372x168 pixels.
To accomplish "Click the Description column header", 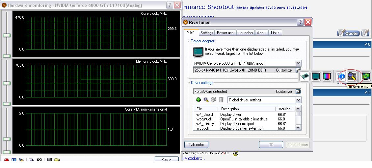I will tap(247, 109).
